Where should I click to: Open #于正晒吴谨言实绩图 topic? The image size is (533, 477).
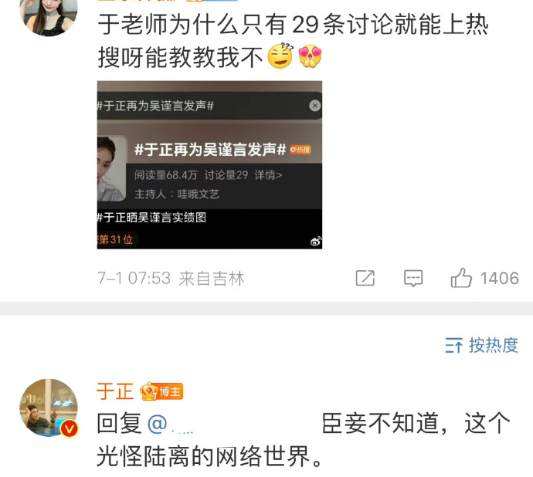coord(151,218)
